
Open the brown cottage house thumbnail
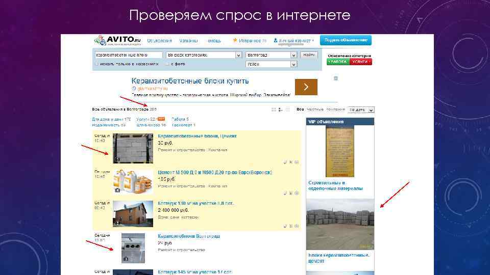click(133, 213)
